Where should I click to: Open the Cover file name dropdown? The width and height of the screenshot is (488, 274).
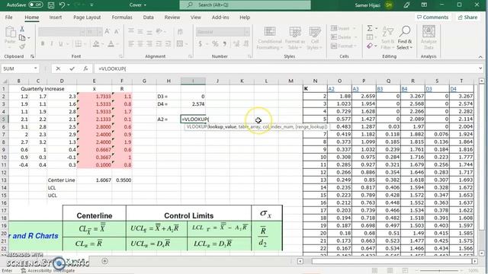click(138, 5)
